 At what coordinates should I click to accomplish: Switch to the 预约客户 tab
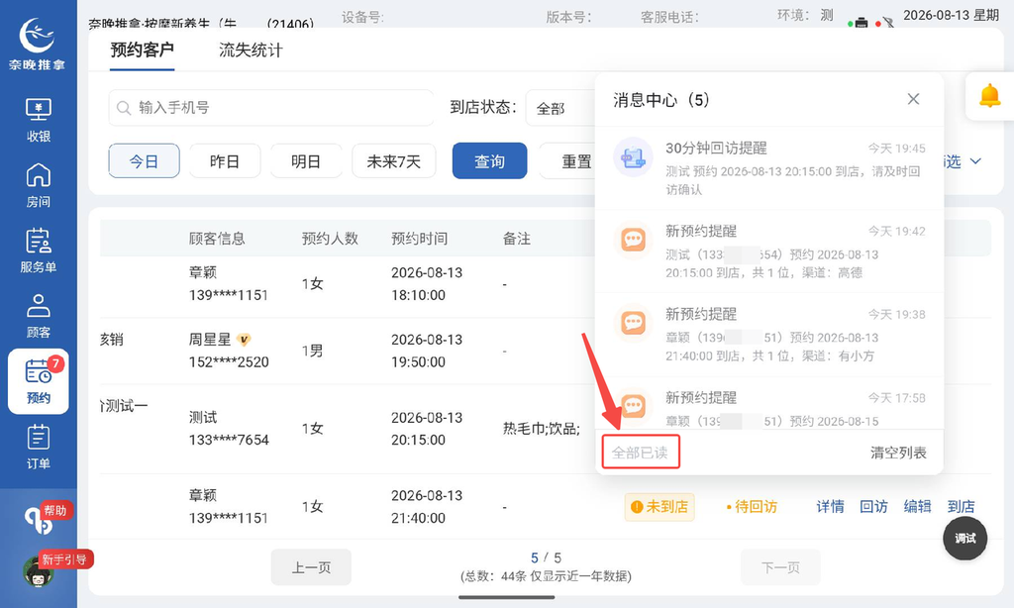click(x=142, y=50)
